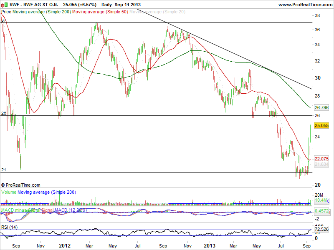Select the MACD (12 26 9) indicator label
Image resolution: width=334 pixels, height=250 pixels.
[71, 210]
